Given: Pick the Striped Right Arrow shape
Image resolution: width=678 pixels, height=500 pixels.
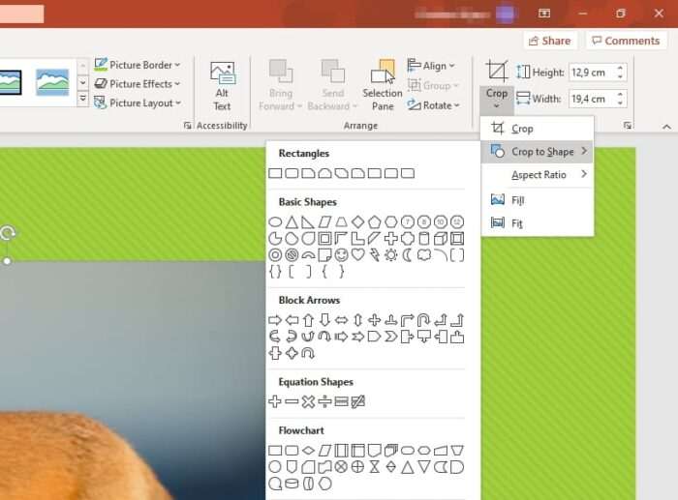Looking at the screenshot, I should click(341, 337).
